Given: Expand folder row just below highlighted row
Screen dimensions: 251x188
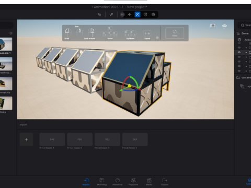Looking at the screenshot, I should [x=246, y=57].
